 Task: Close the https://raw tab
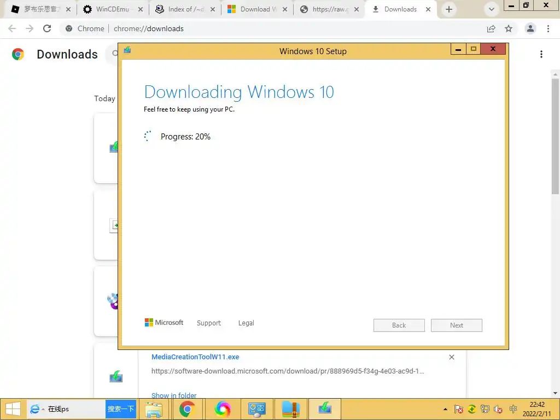[x=357, y=9]
